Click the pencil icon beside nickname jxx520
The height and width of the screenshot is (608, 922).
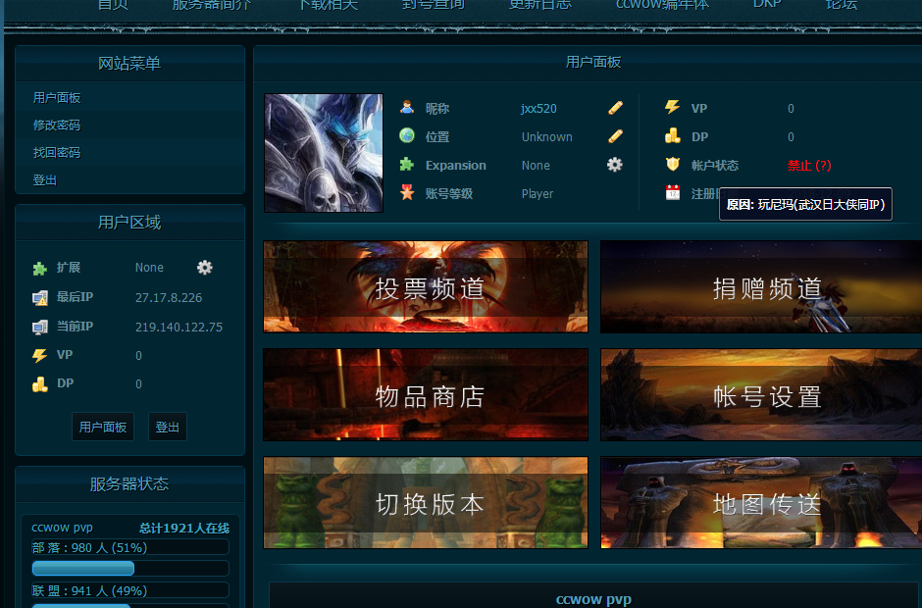(x=615, y=108)
